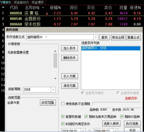Click 10012 volume of 金圆股份
The height and width of the screenshot is (132, 144).
(122, 19)
